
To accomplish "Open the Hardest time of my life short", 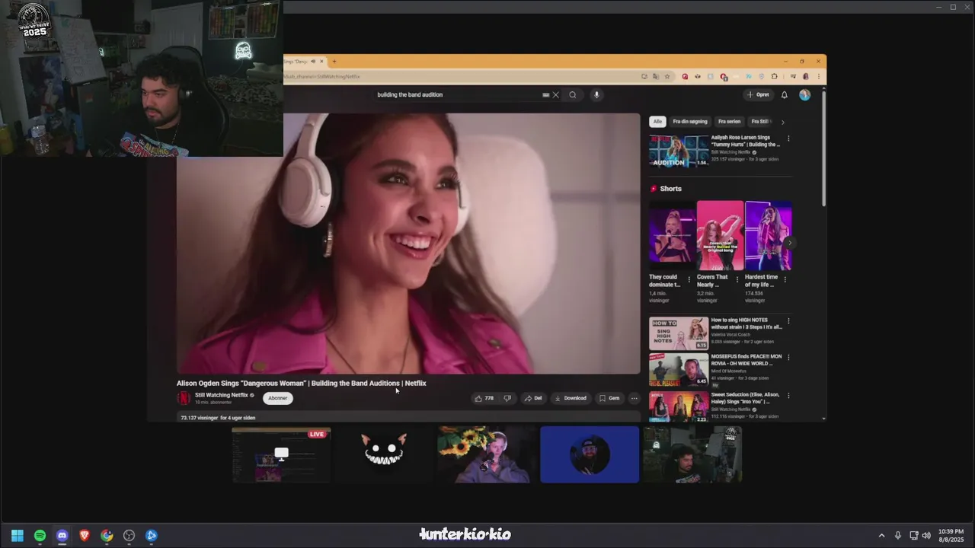I will tap(768, 236).
